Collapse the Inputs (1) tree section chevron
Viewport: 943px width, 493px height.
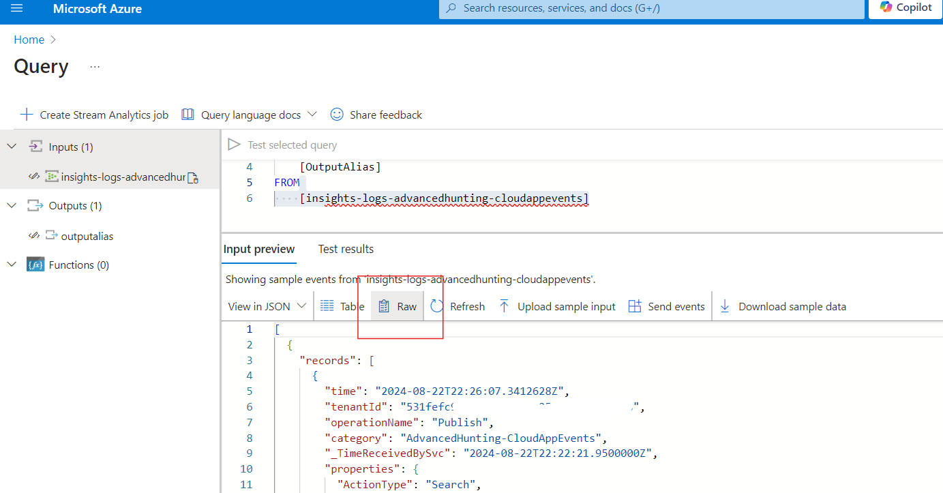pyautogui.click(x=12, y=147)
